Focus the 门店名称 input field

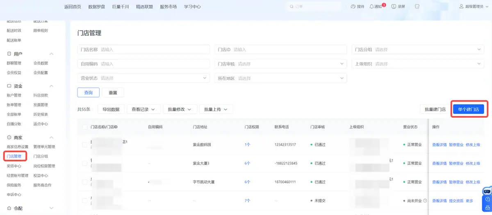pyautogui.click(x=143, y=49)
